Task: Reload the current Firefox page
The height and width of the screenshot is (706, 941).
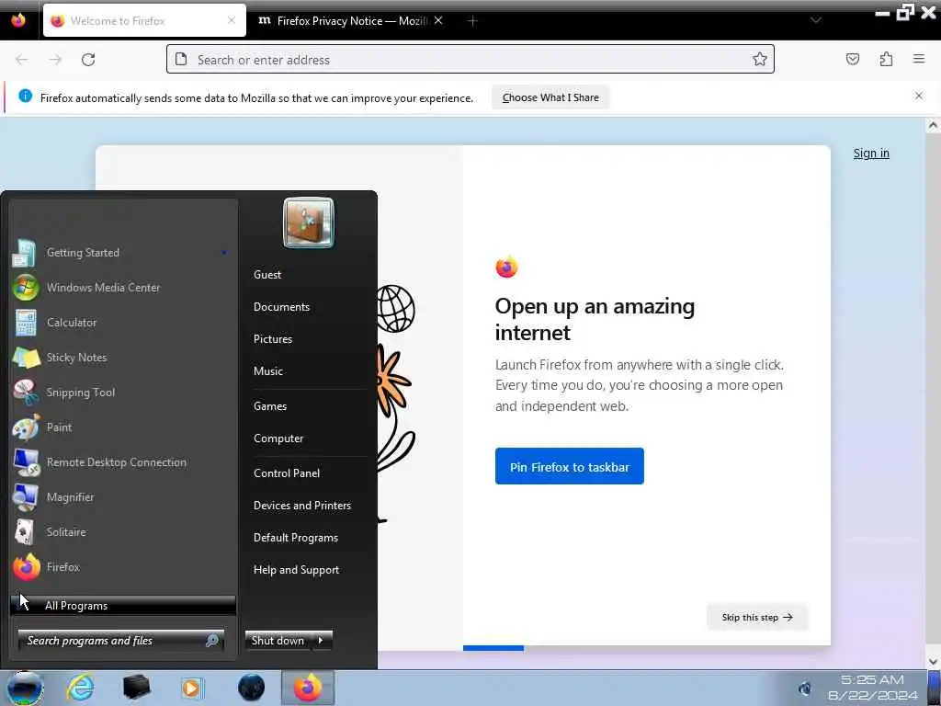Action: [x=88, y=60]
